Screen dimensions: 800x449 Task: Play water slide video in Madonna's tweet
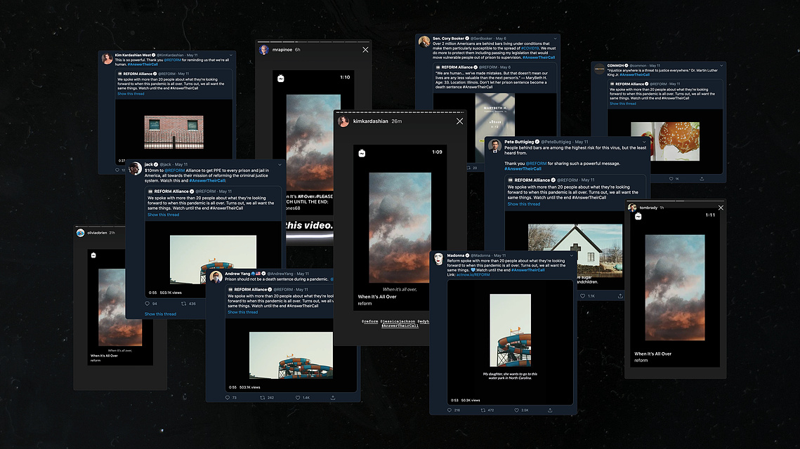510,330
